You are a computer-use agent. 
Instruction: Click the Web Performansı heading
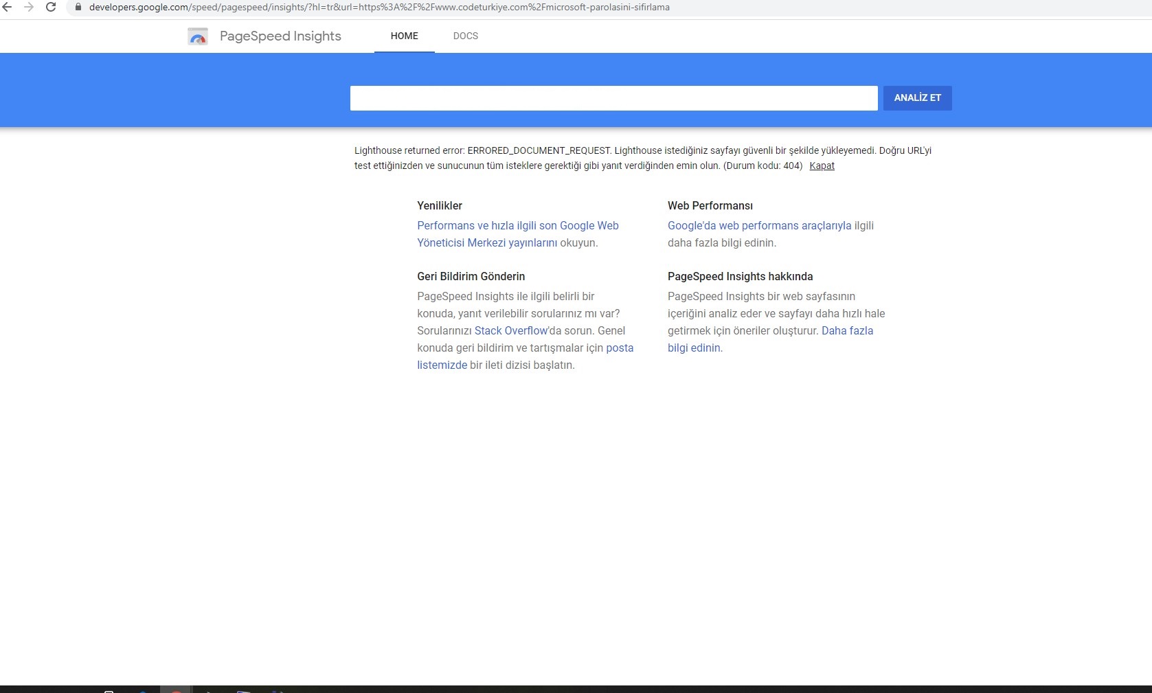pos(710,205)
